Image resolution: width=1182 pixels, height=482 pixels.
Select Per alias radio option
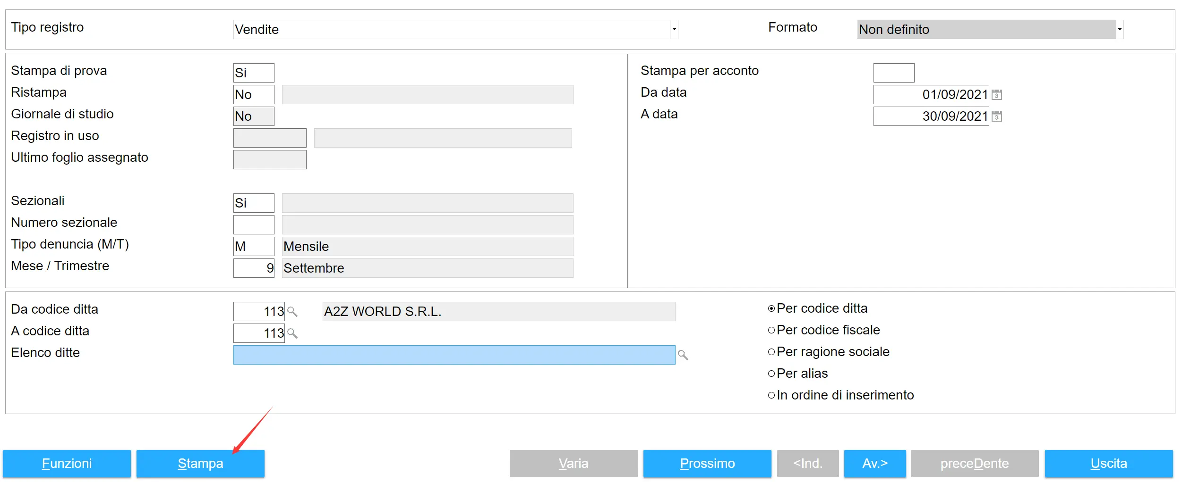(771, 374)
